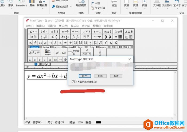Insert the infinity symbol from the toolbar
Image resolution: width=187 pixels, height=132 pixels.
pos(40,43)
